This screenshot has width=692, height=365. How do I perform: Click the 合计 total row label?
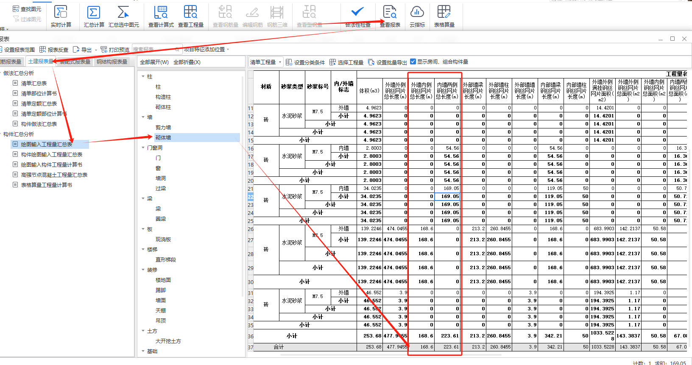pos(279,347)
